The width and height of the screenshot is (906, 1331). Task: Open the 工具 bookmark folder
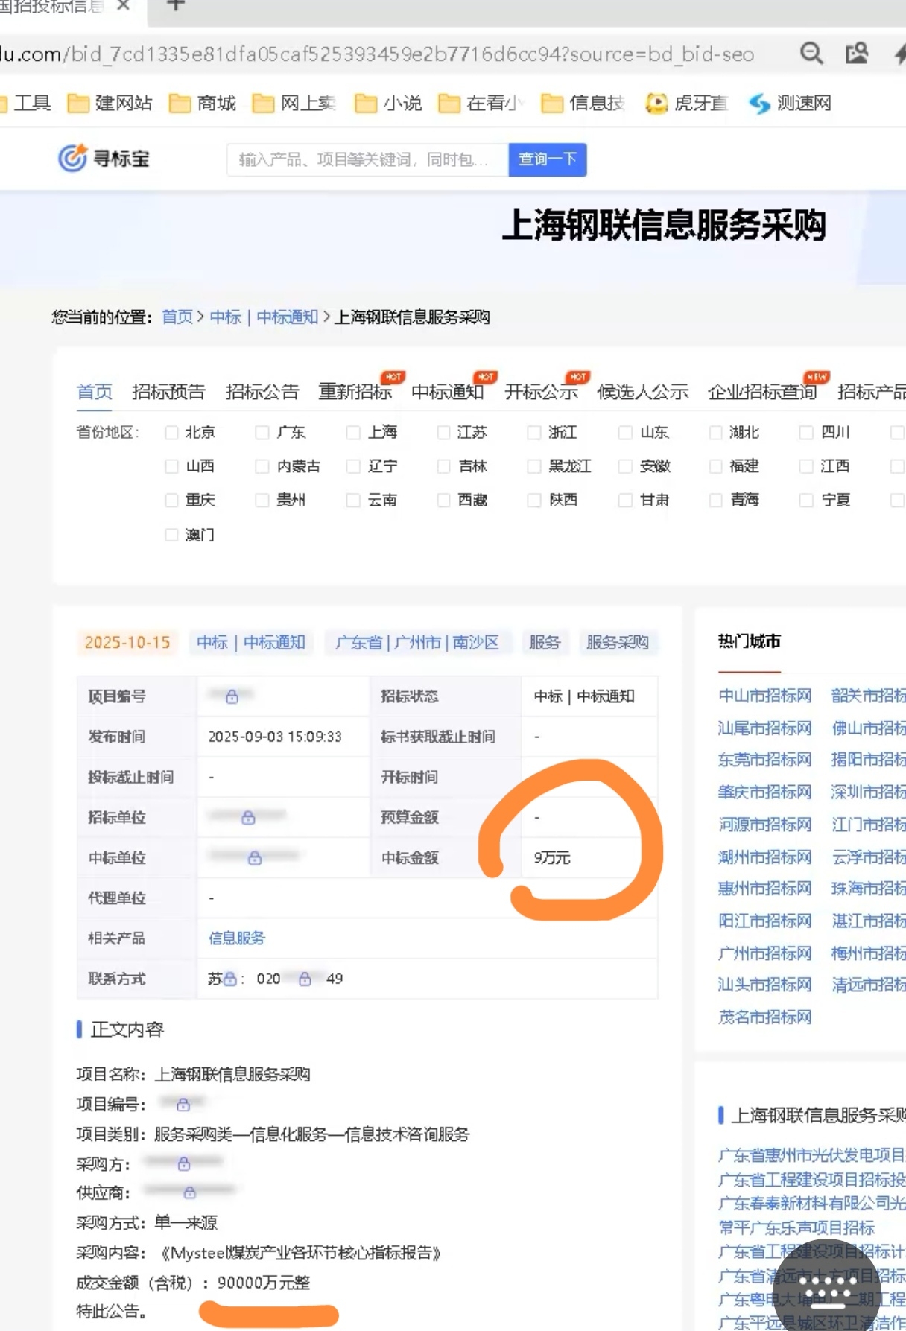[26, 103]
